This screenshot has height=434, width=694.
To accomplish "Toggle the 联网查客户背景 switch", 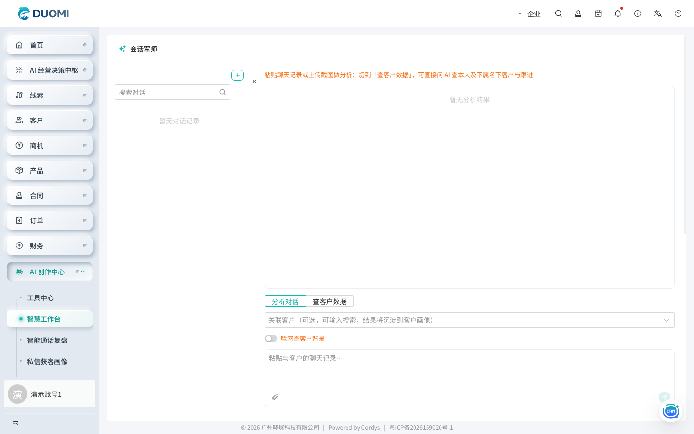I will 271,339.
